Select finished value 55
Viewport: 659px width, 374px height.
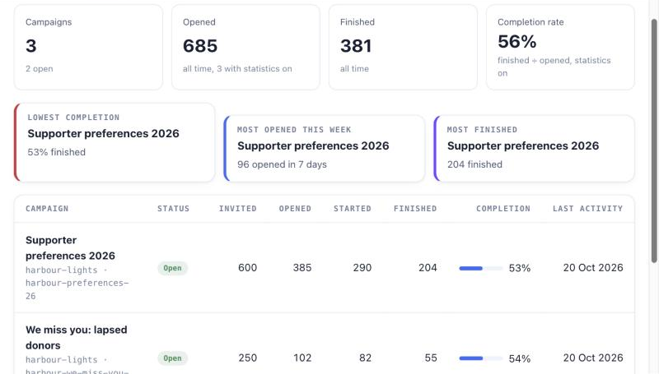click(x=431, y=358)
